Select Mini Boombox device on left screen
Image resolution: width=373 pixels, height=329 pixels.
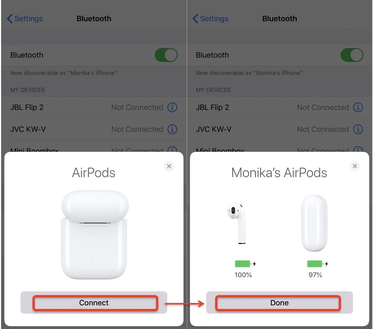pos(94,146)
